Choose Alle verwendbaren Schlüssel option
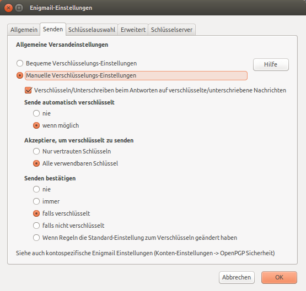 36,163
